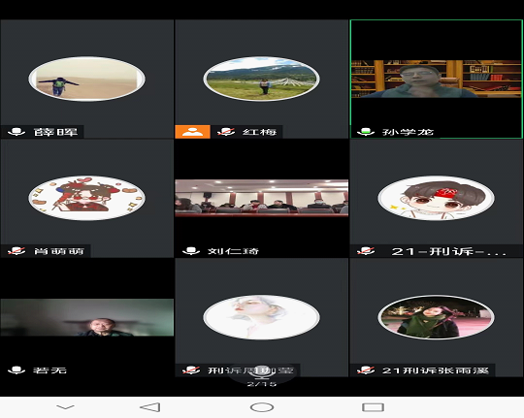The height and width of the screenshot is (418, 524).
Task: Click the green microphone icon beside 孙学龙
Action: point(365,132)
